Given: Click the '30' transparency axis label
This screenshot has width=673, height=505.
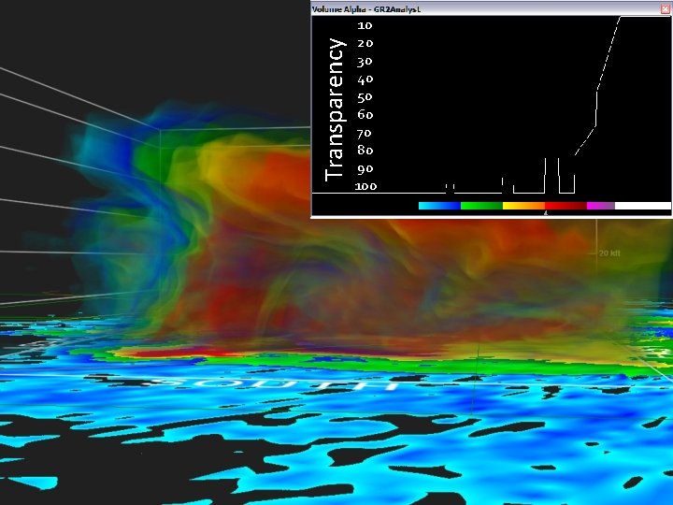Looking at the screenshot, I should (x=365, y=62).
